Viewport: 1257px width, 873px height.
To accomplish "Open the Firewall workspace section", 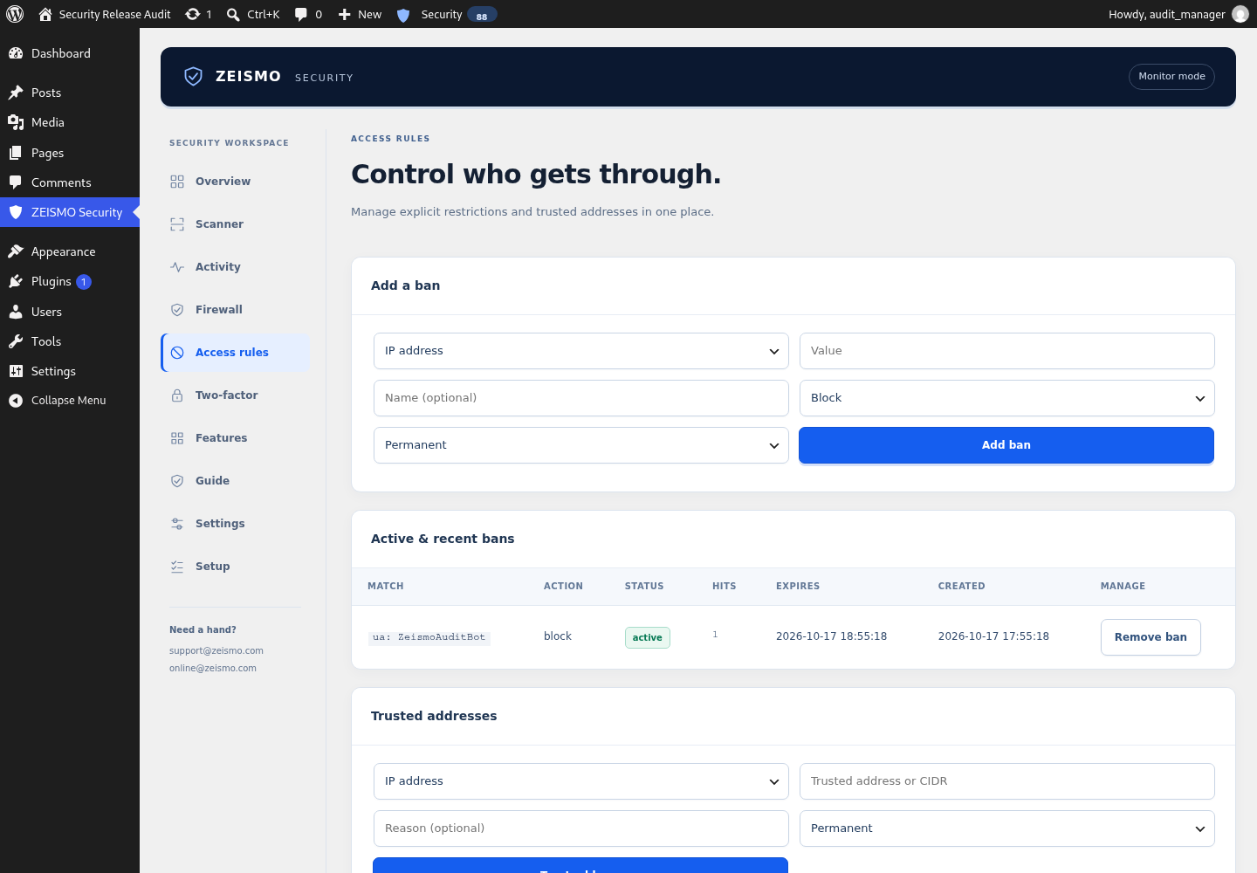I will 236,310.
